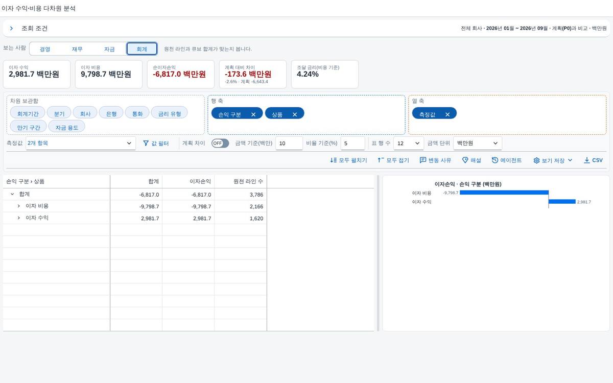Image resolution: width=613 pixels, height=383 pixels.
Task: Click the 금액 기준(백만) input field
Action: pos(289,143)
